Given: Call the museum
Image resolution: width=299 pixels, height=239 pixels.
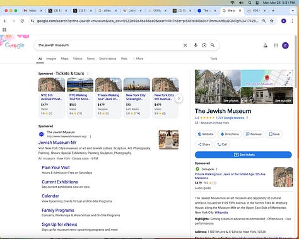Looking at the screenshot, I should click(x=222, y=144).
